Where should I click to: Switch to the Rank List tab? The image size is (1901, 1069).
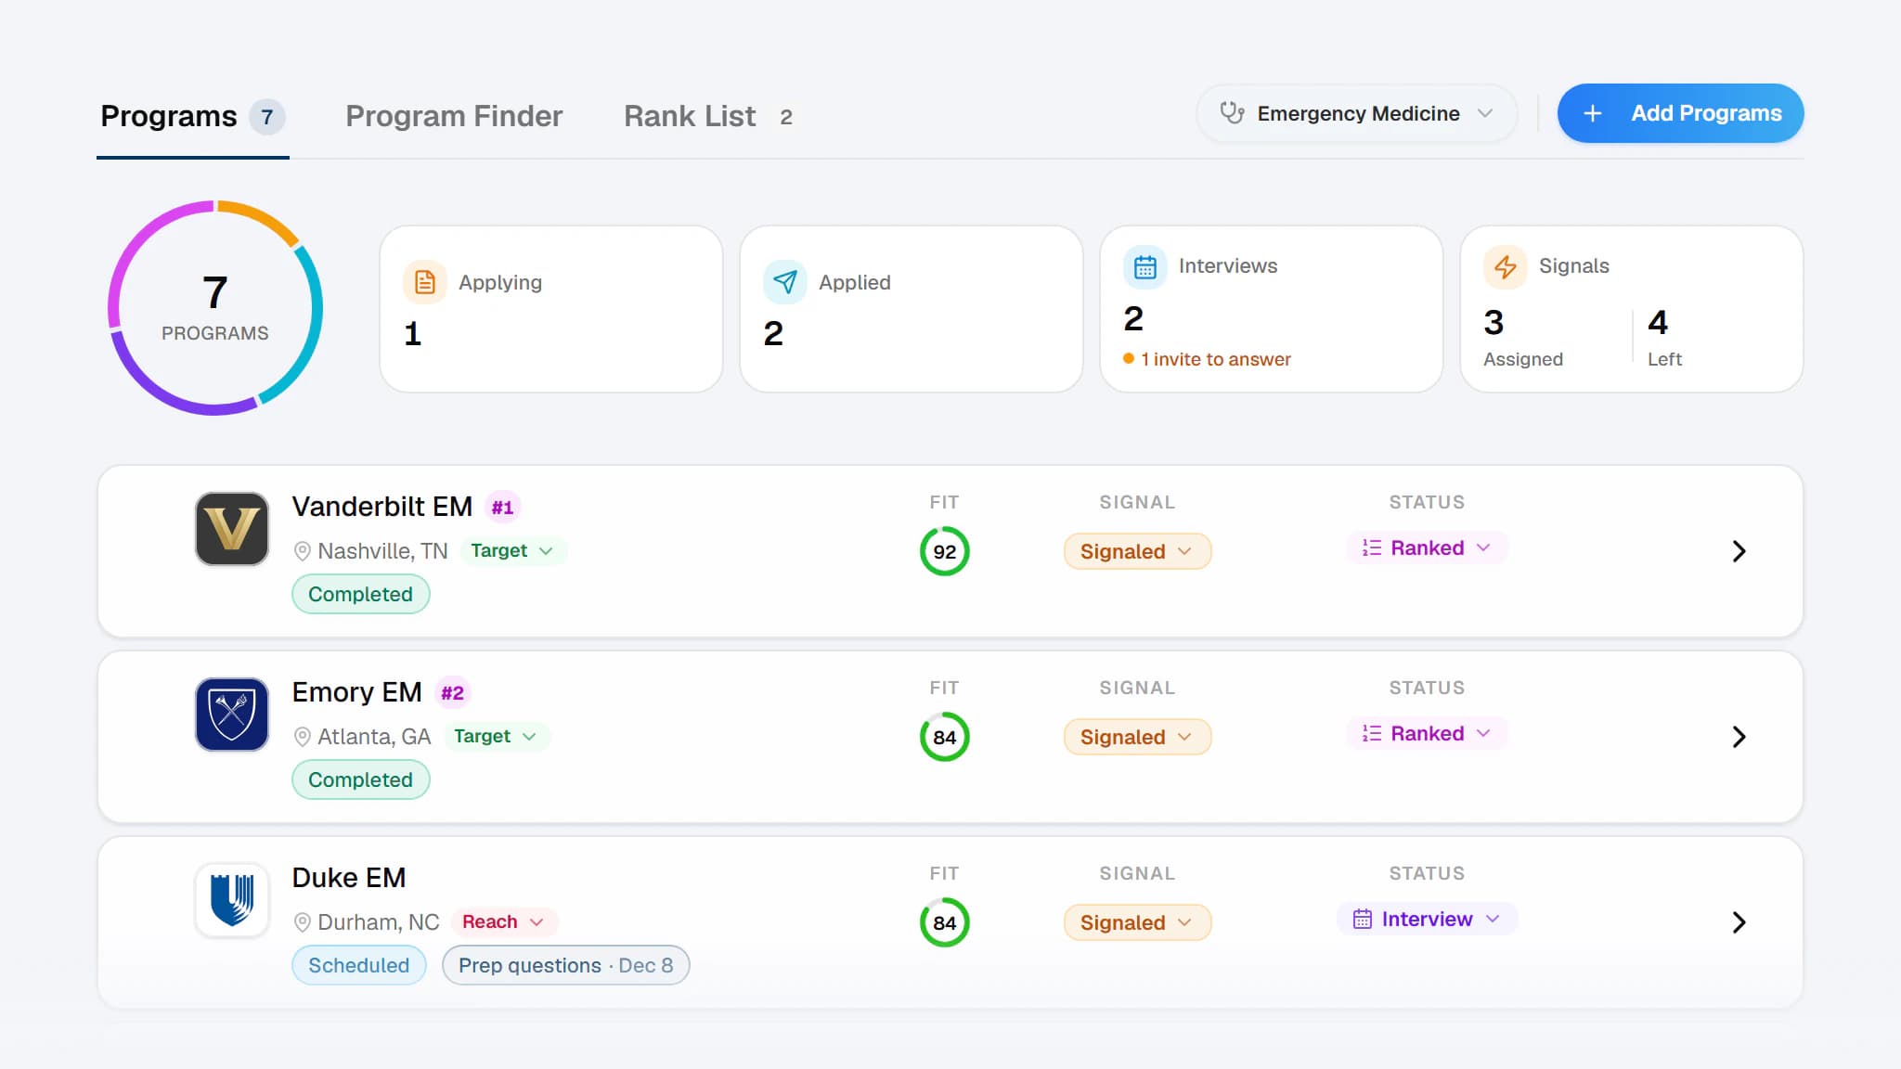(707, 116)
